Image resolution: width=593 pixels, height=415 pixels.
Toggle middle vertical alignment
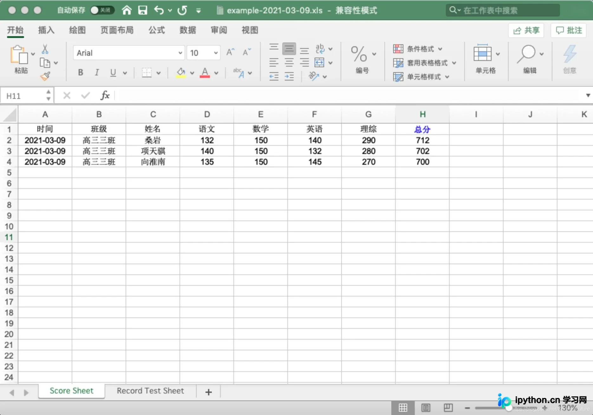click(289, 48)
